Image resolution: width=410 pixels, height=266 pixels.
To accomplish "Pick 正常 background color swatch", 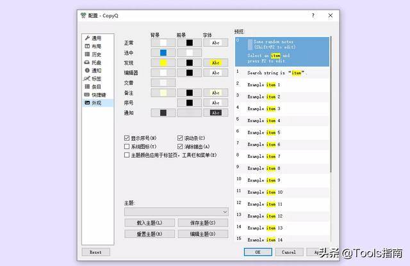I will coord(163,43).
